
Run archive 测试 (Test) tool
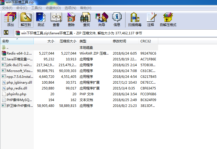point(41,19)
